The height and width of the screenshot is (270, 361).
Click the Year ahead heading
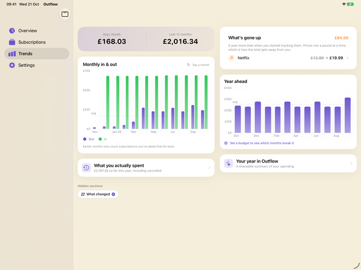click(236, 81)
